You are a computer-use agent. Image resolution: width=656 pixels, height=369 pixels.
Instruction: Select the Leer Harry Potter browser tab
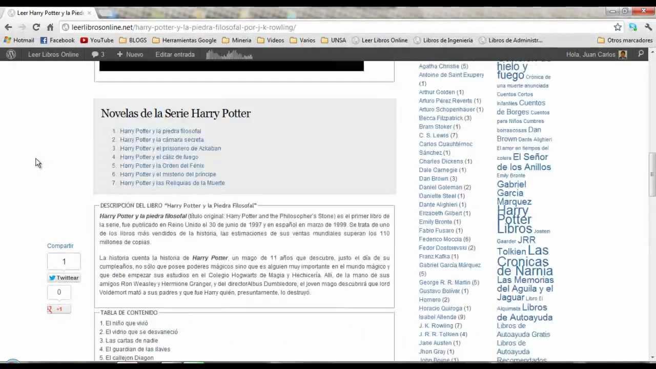49,12
